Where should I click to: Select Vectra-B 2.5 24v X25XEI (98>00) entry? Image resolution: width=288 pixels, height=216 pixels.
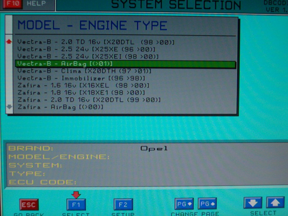(x=88, y=56)
